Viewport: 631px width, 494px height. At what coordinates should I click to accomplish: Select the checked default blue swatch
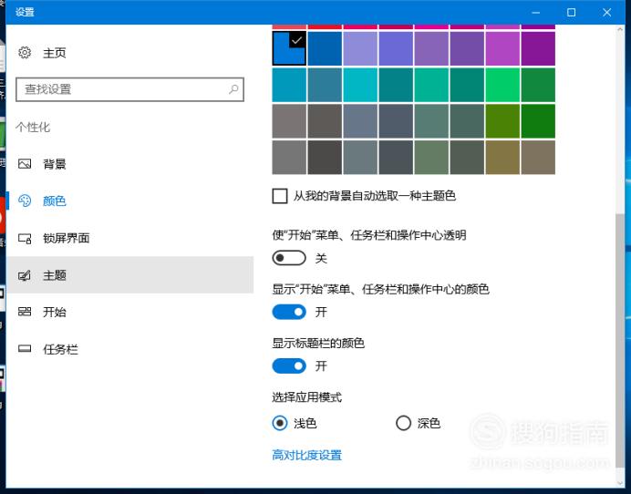(x=289, y=48)
